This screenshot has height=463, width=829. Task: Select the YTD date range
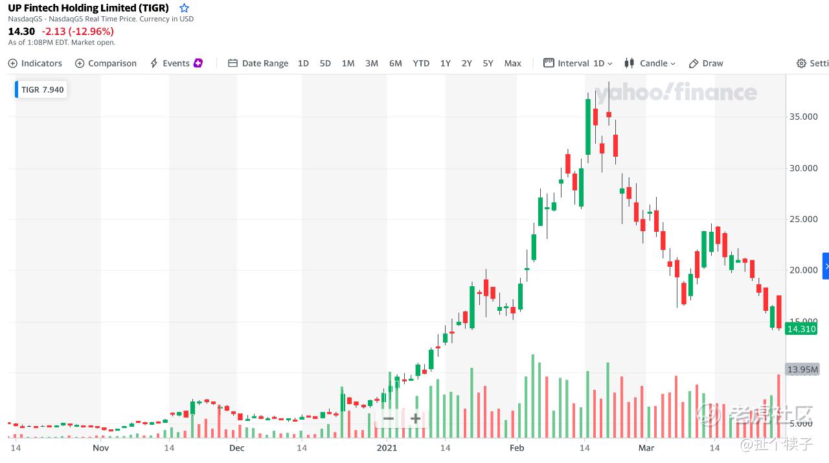pos(421,63)
